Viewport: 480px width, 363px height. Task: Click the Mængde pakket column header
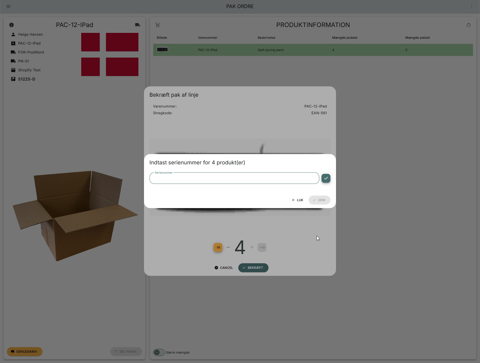[417, 38]
